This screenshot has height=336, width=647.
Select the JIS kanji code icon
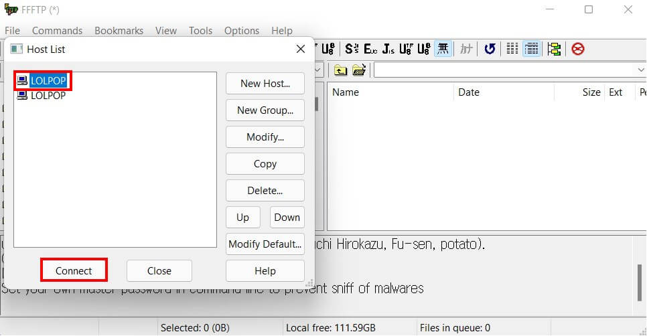point(388,49)
